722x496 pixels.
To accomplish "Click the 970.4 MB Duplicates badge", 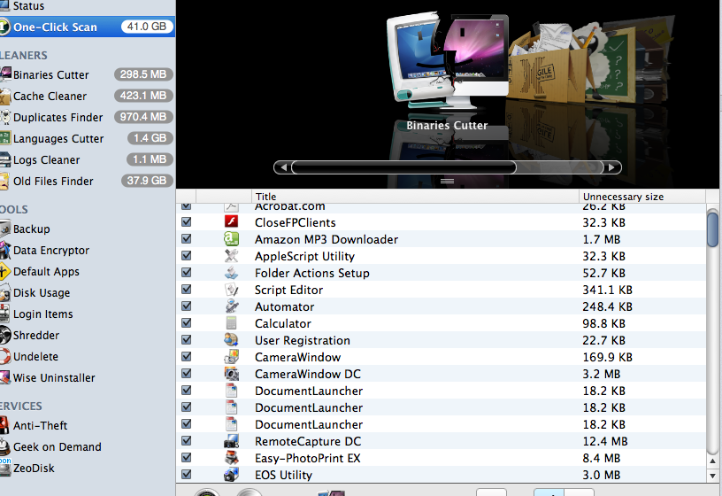I will (x=143, y=117).
